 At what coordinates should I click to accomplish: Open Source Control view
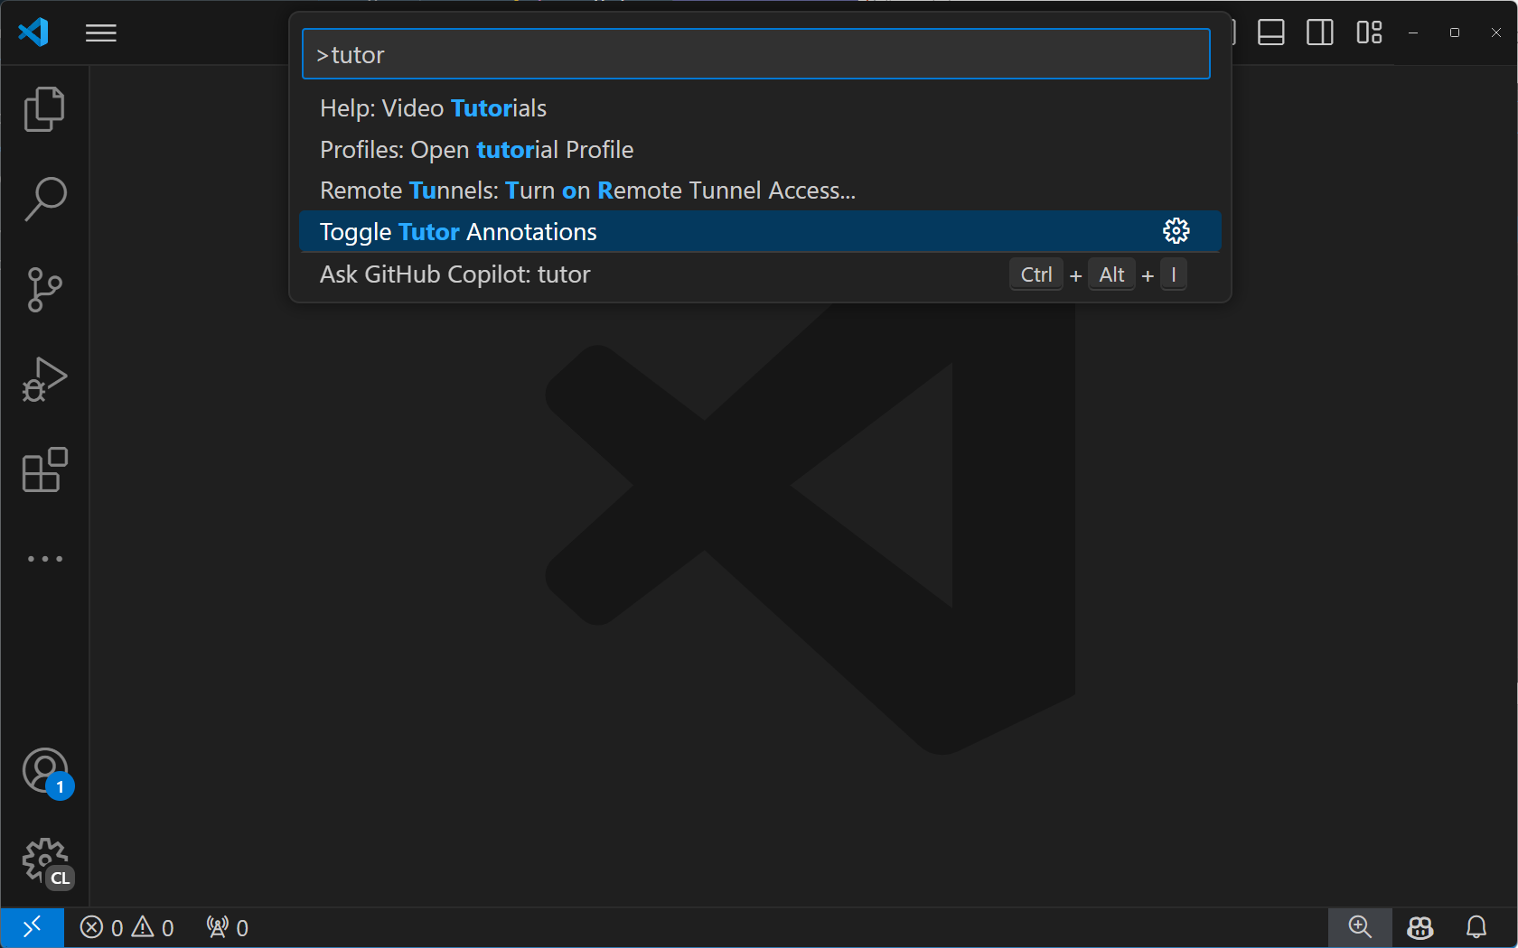(44, 289)
